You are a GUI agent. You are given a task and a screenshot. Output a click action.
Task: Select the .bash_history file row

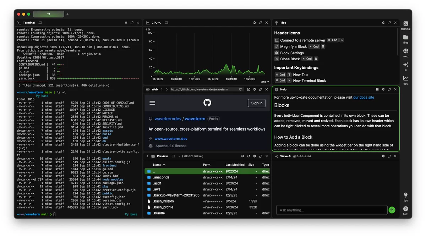(207, 201)
